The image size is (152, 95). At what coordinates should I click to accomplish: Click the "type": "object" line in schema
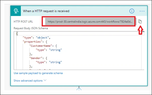[36, 38]
